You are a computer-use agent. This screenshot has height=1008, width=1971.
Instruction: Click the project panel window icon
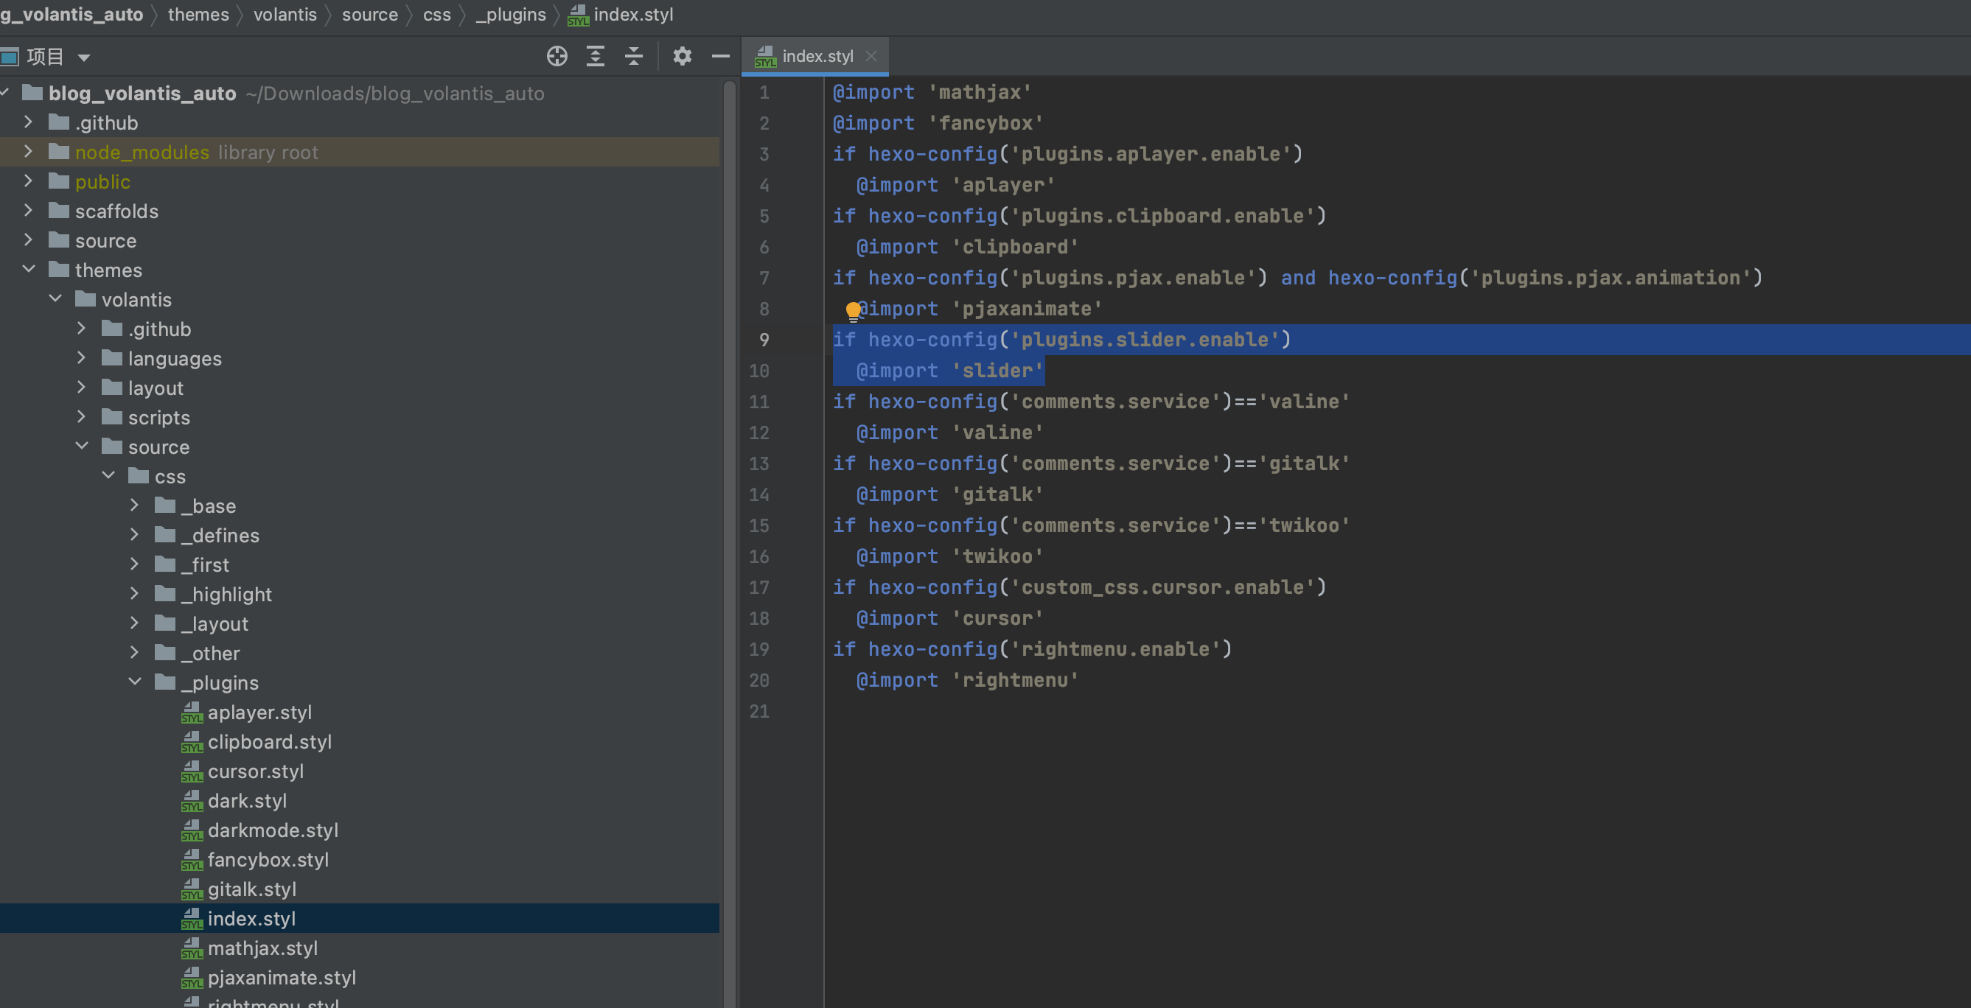pyautogui.click(x=9, y=57)
